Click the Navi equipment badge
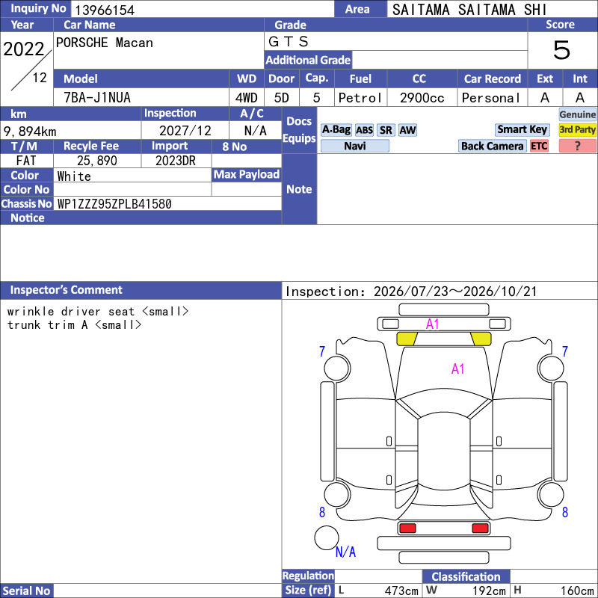 point(354,146)
